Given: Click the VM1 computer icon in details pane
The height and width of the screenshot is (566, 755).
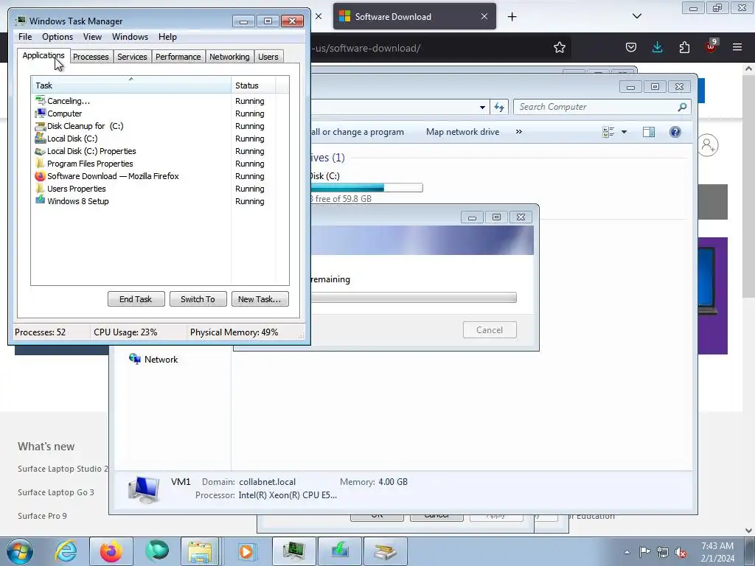Looking at the screenshot, I should [x=144, y=489].
